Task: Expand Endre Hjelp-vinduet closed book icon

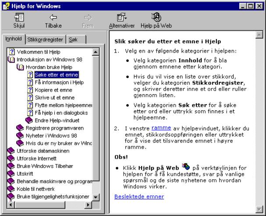Action: tap(29, 120)
